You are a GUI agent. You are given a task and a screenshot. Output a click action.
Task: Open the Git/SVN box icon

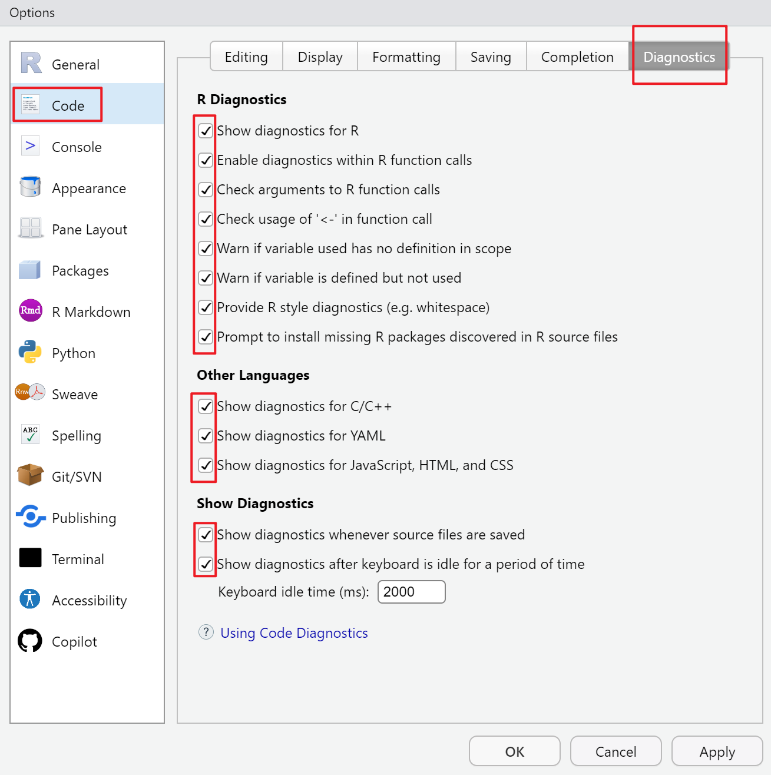(x=30, y=475)
